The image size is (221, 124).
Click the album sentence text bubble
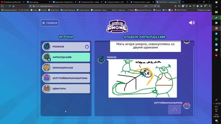tap(145, 46)
